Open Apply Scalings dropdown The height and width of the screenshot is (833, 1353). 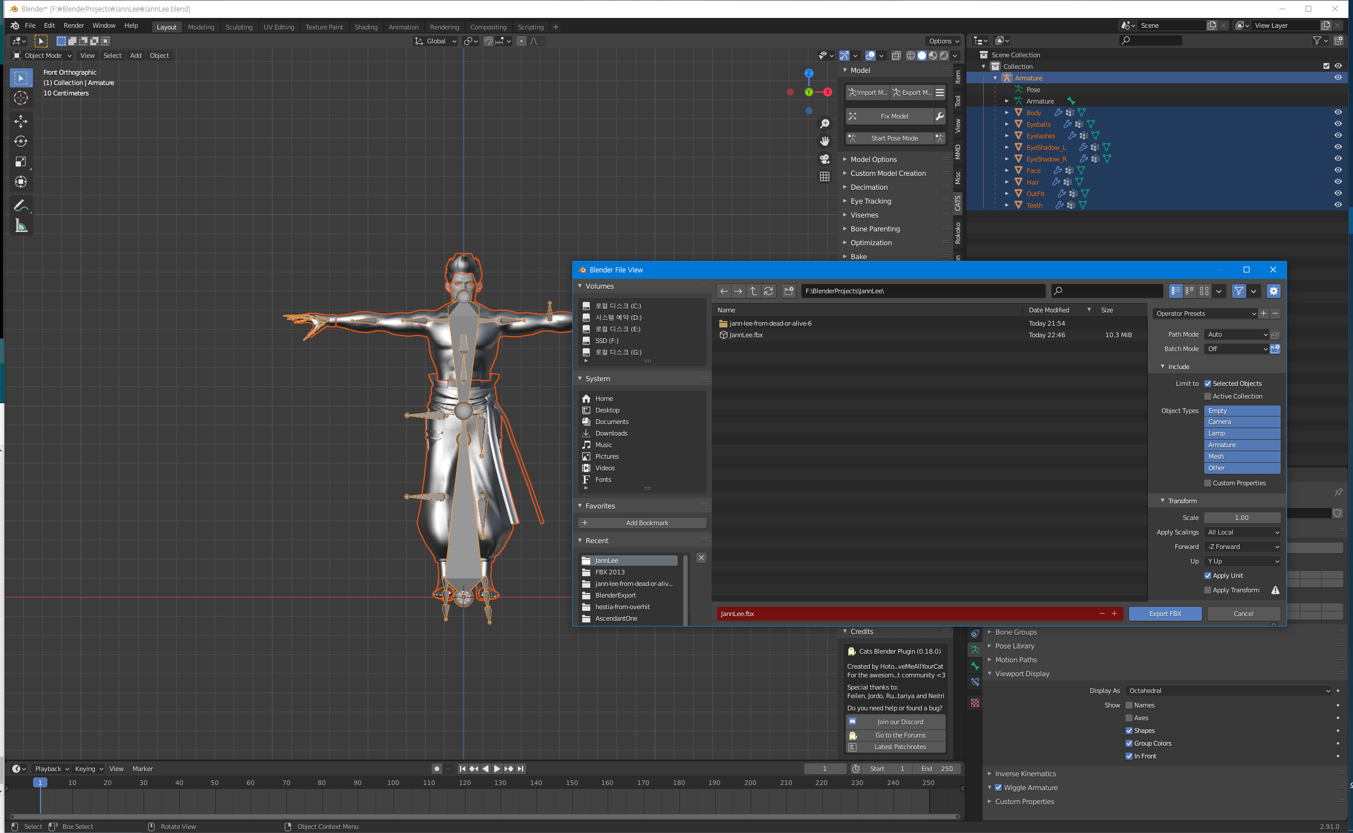click(1242, 532)
